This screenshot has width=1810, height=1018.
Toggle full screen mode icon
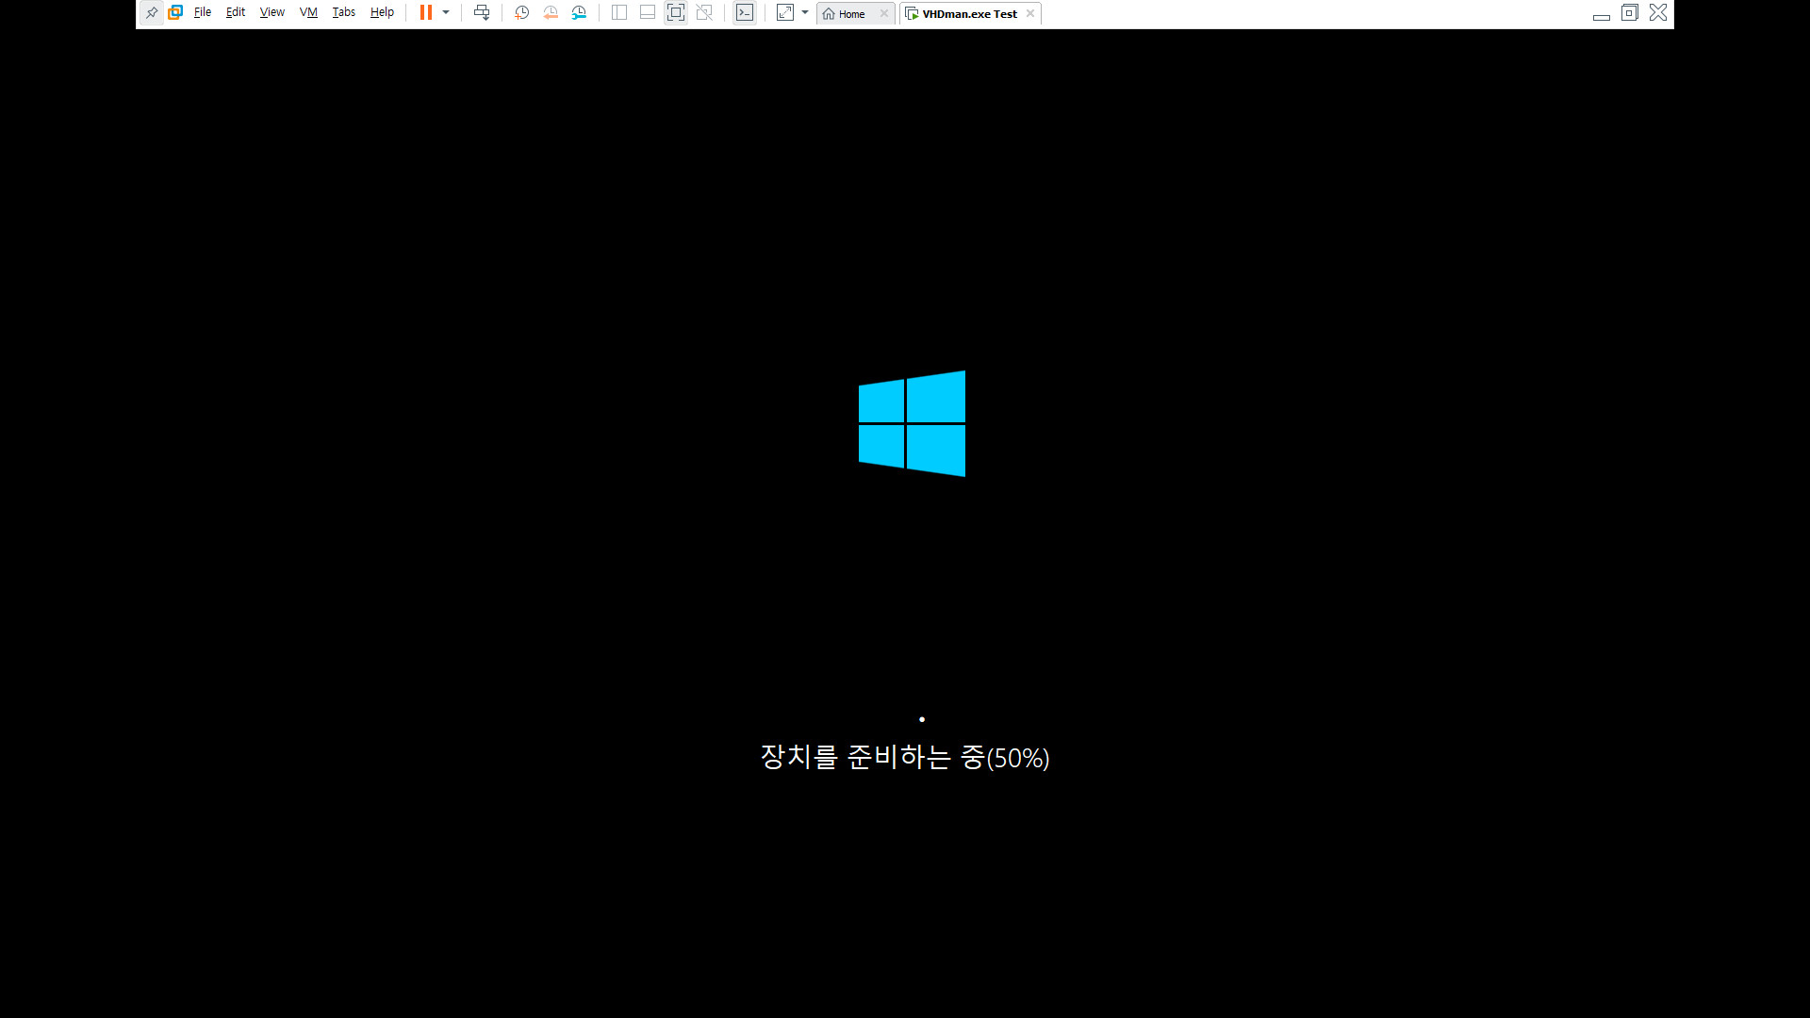click(x=676, y=13)
